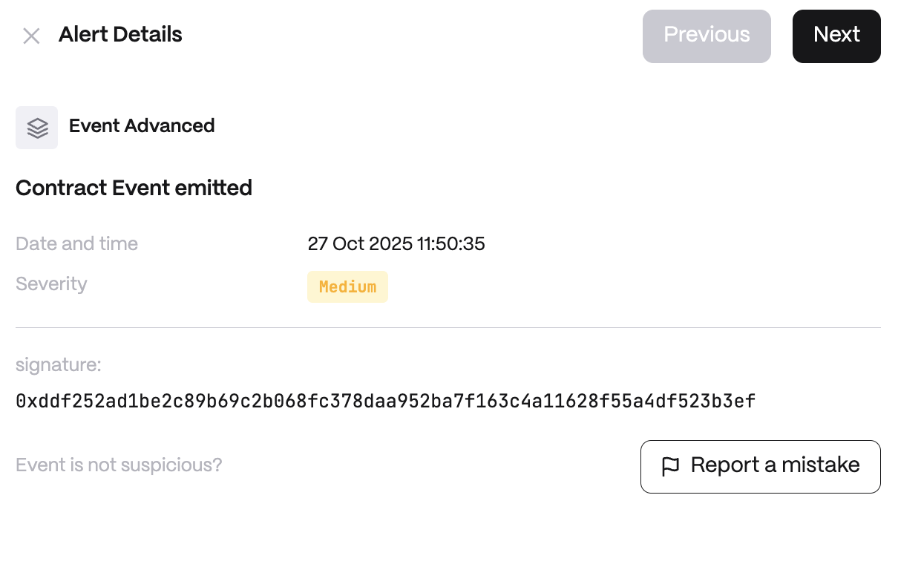This screenshot has height=567, width=898.
Task: Click the horizontal divider above signature
Action: click(x=448, y=327)
